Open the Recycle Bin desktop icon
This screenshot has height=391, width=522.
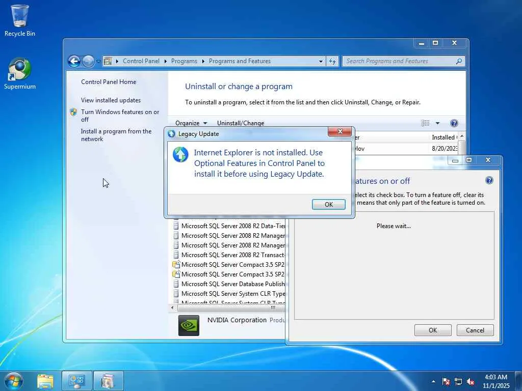pyautogui.click(x=20, y=20)
